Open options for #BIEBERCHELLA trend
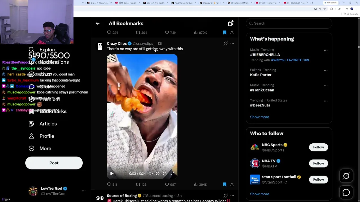The width and height of the screenshot is (360, 202). pos(326,50)
